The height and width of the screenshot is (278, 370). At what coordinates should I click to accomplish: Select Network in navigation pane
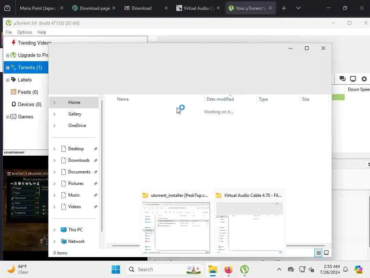pos(76,241)
